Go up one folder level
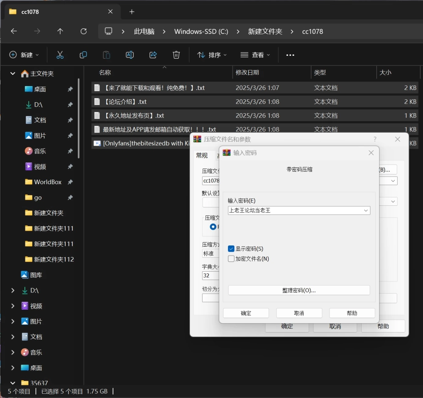 pos(60,31)
